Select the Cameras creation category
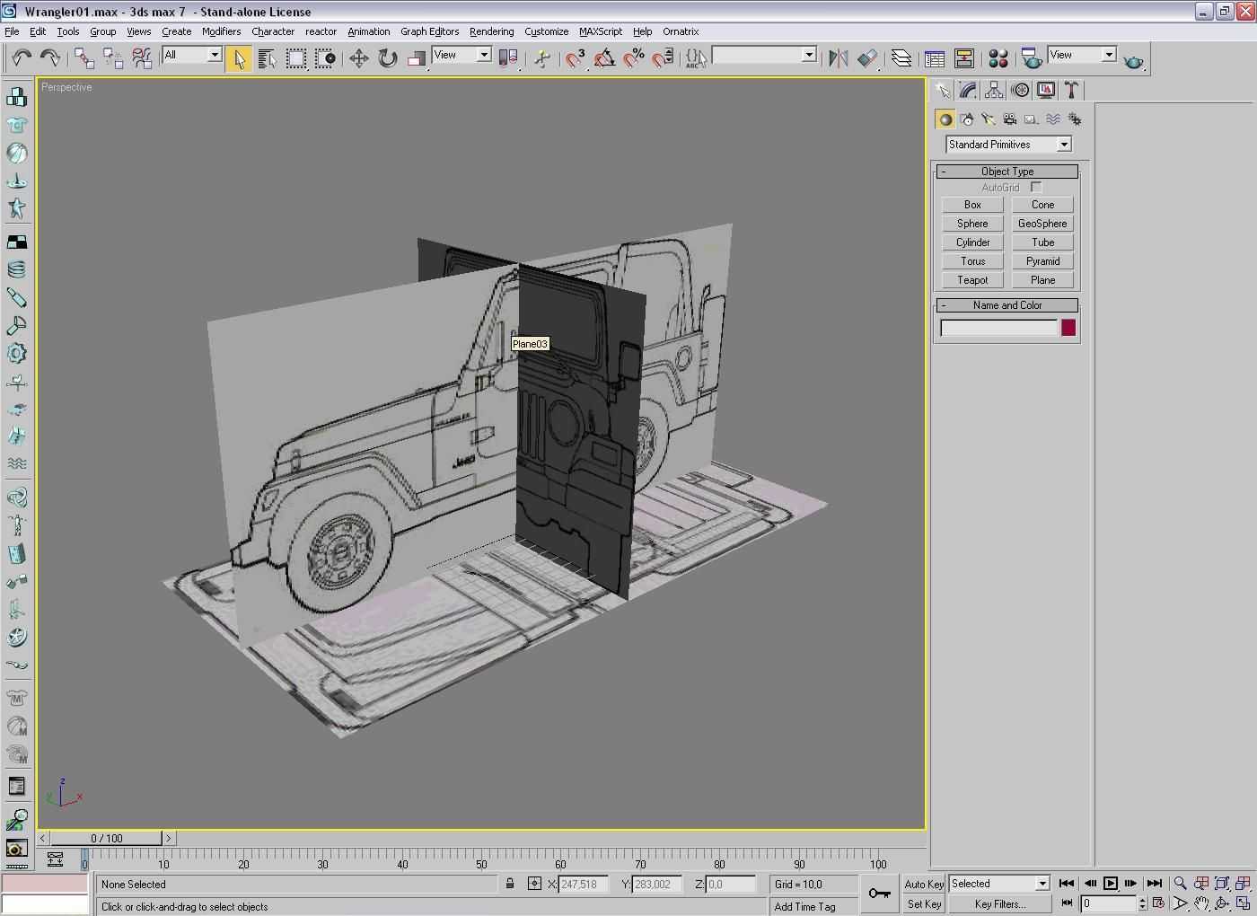Image resolution: width=1257 pixels, height=916 pixels. coord(1010,119)
